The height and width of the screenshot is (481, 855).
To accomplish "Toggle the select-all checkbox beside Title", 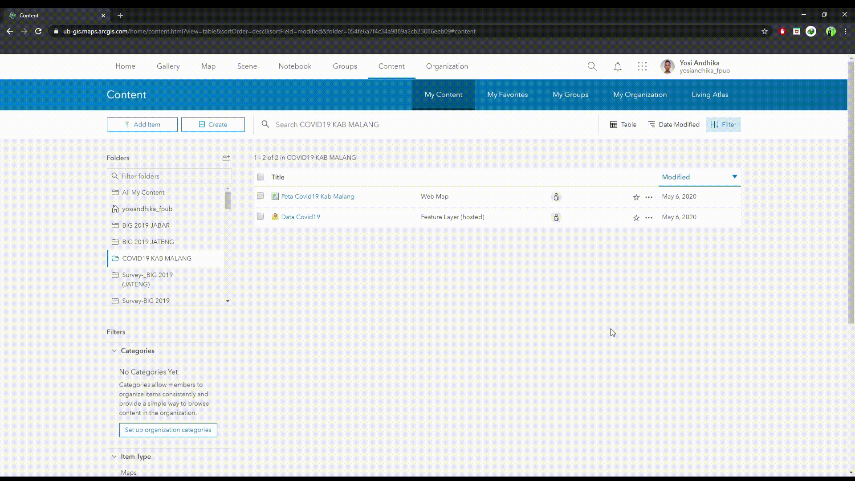I will (261, 177).
